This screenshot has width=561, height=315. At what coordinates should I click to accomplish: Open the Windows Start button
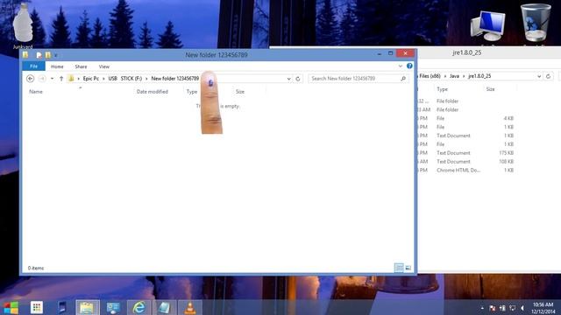pyautogui.click(x=11, y=307)
